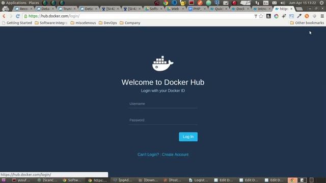326x183 pixels.
Task: Switch to the PHP browser tab
Action: point(197,9)
